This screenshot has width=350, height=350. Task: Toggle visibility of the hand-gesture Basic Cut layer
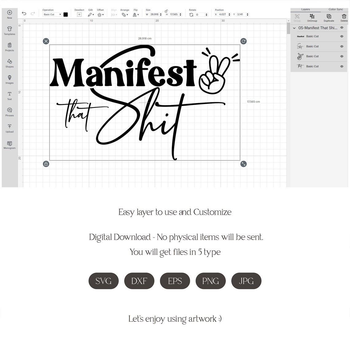341,56
